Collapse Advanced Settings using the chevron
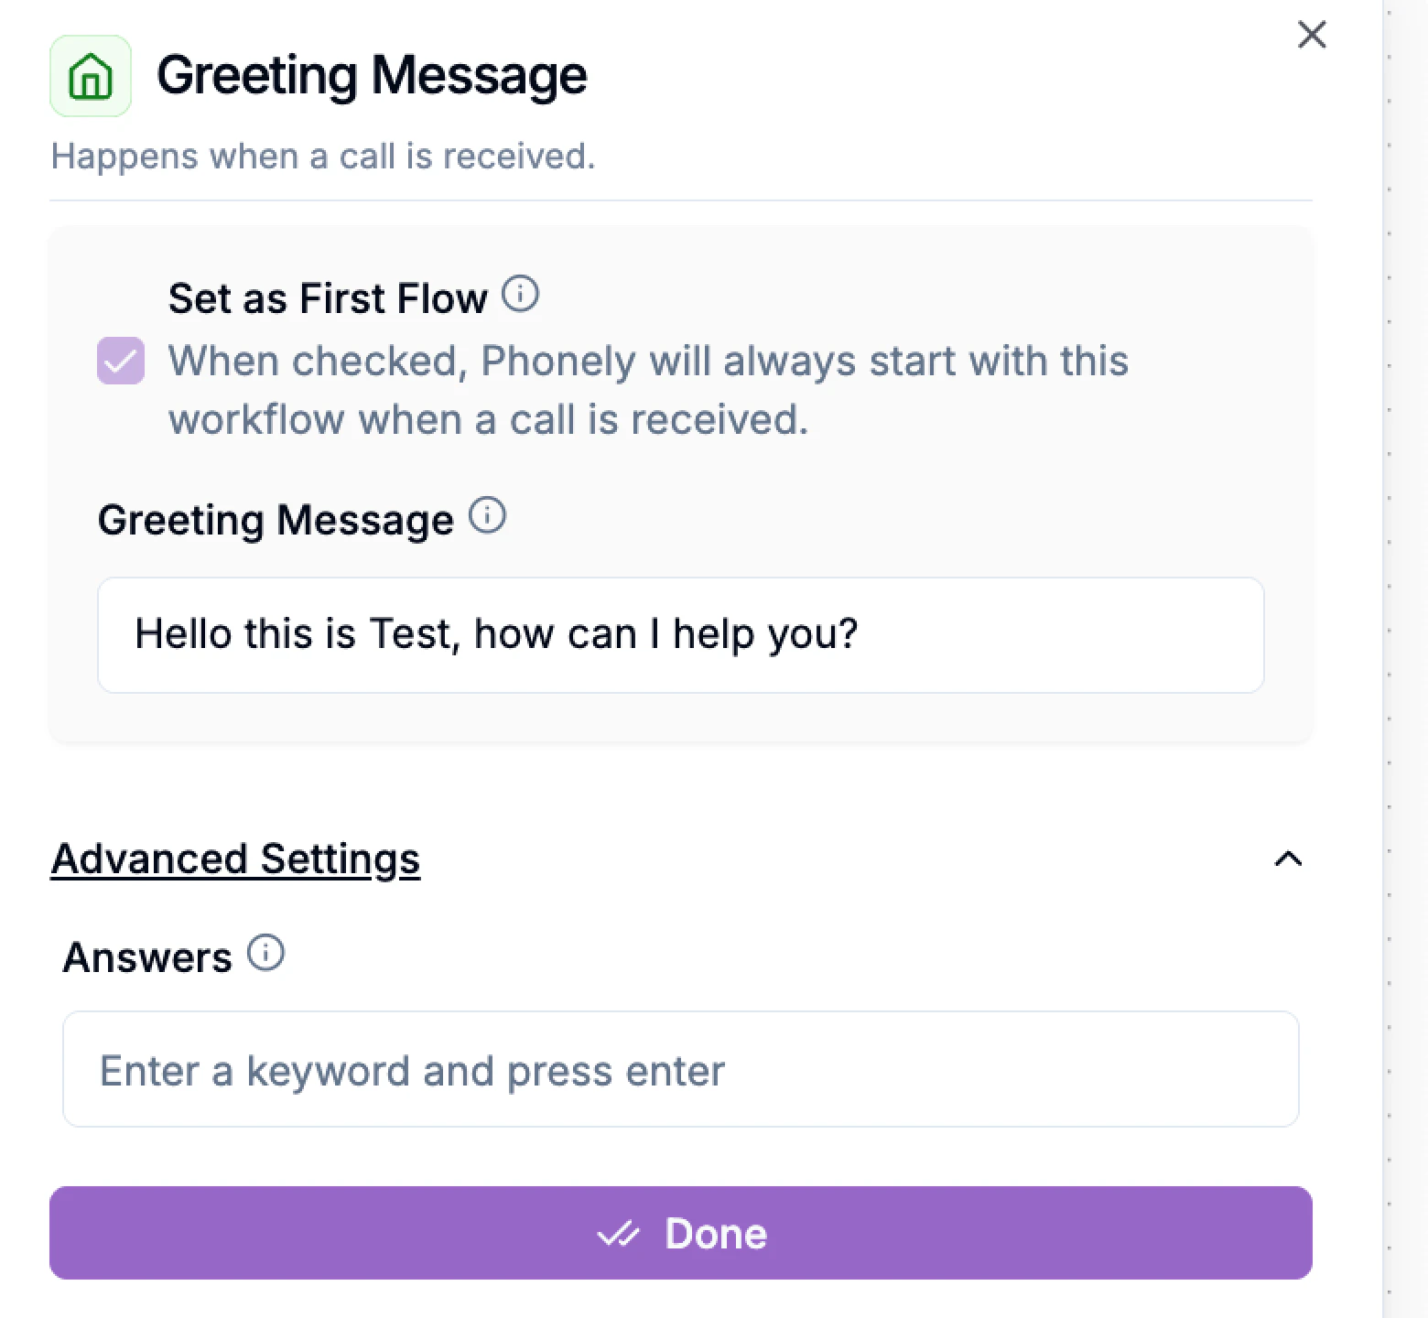Image resolution: width=1428 pixels, height=1318 pixels. tap(1288, 859)
